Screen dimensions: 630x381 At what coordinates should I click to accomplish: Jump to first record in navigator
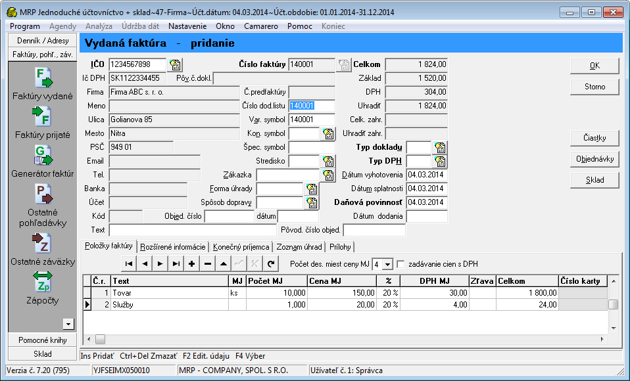[129, 264]
